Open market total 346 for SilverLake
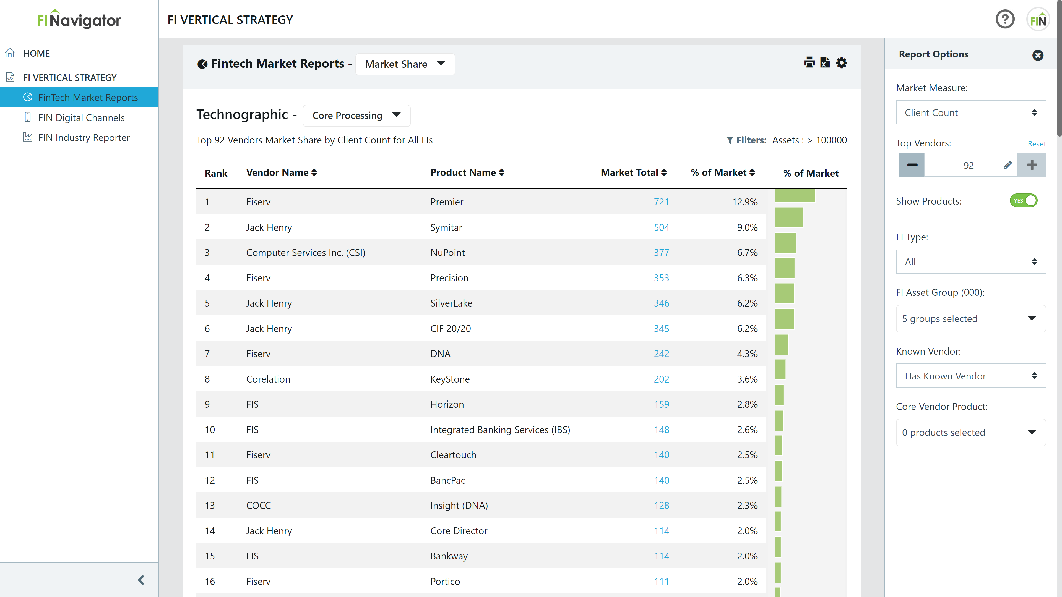This screenshot has height=597, width=1062. pos(661,303)
